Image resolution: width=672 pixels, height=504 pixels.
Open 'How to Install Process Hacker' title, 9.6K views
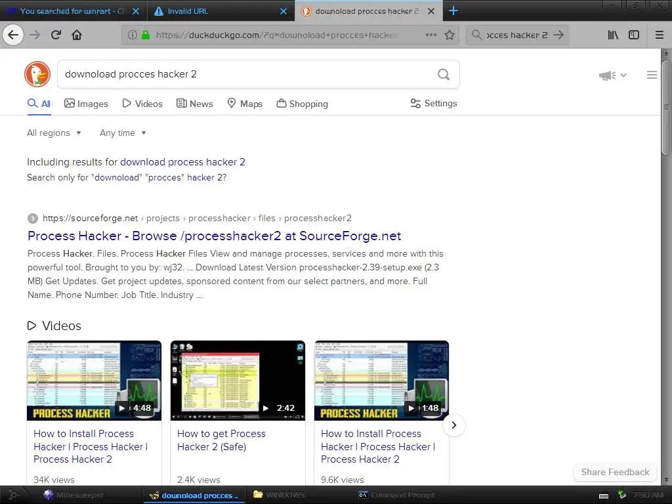click(x=378, y=446)
